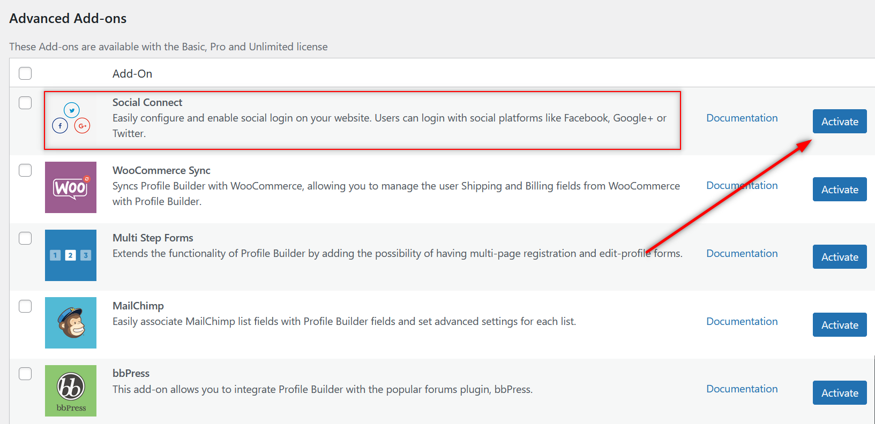This screenshot has width=875, height=424.
Task: Select the MailChimp row checkbox
Action: click(25, 306)
